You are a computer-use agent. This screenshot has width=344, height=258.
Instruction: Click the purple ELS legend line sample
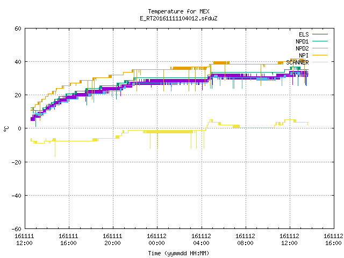[x=320, y=34]
